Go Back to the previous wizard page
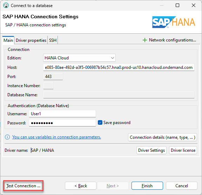202x195 pixels. pos(81,186)
